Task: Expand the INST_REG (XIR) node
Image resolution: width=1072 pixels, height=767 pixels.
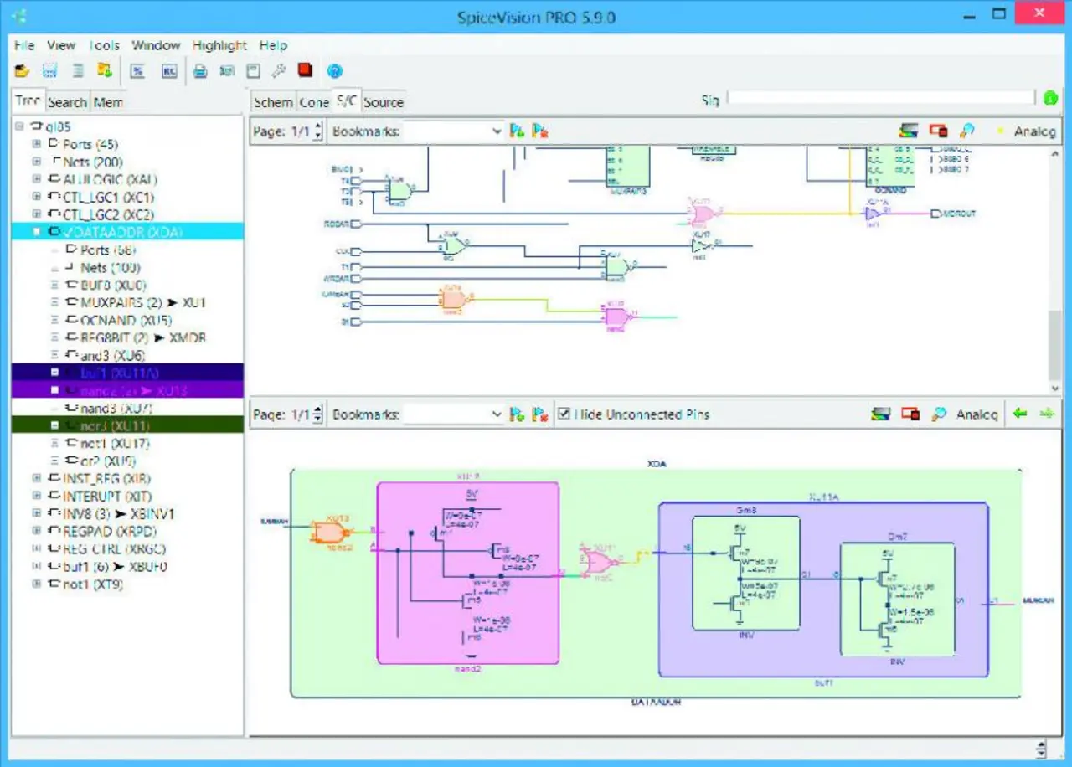Action: [x=37, y=479]
